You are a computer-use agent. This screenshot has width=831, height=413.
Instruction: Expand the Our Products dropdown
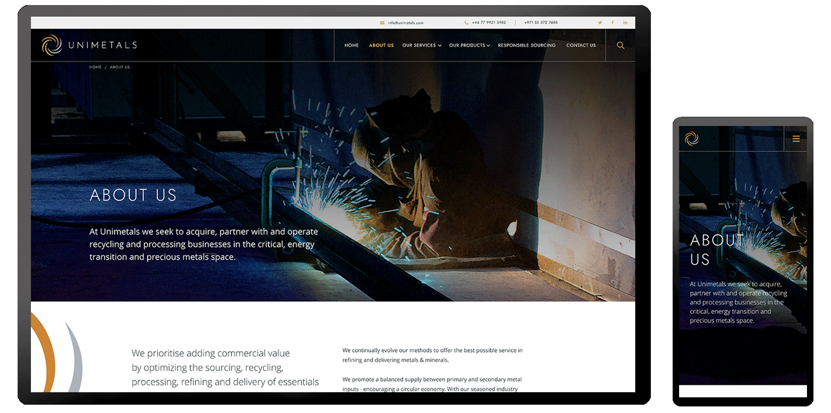click(469, 45)
